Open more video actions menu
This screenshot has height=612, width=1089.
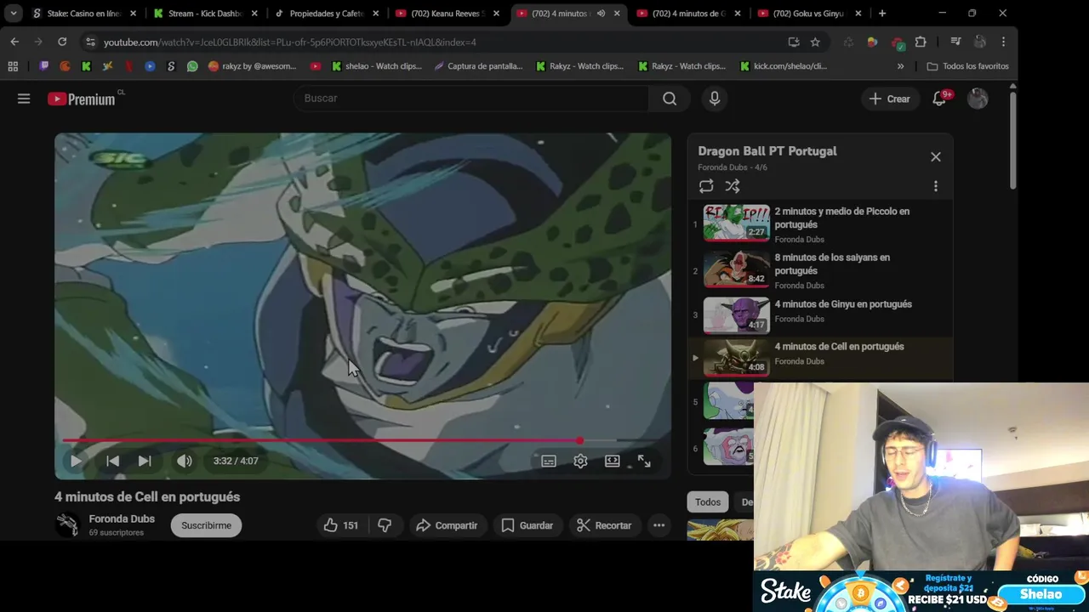[659, 525]
